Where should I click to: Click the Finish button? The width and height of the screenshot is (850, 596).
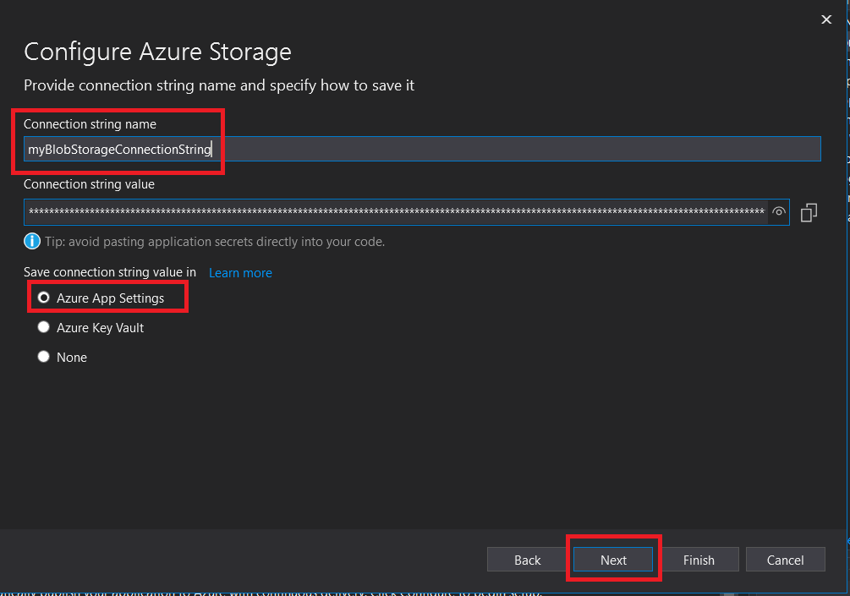[x=699, y=560]
